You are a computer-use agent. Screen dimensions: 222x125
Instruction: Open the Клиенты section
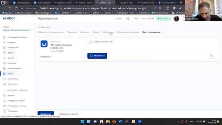tap(11, 42)
